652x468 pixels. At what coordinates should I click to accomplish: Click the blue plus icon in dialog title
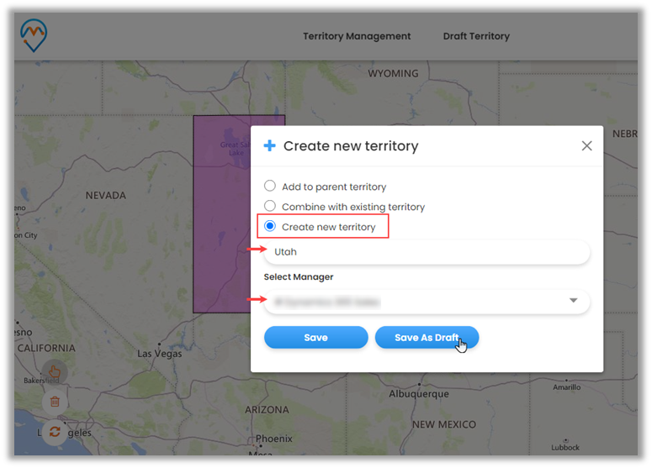coord(269,146)
